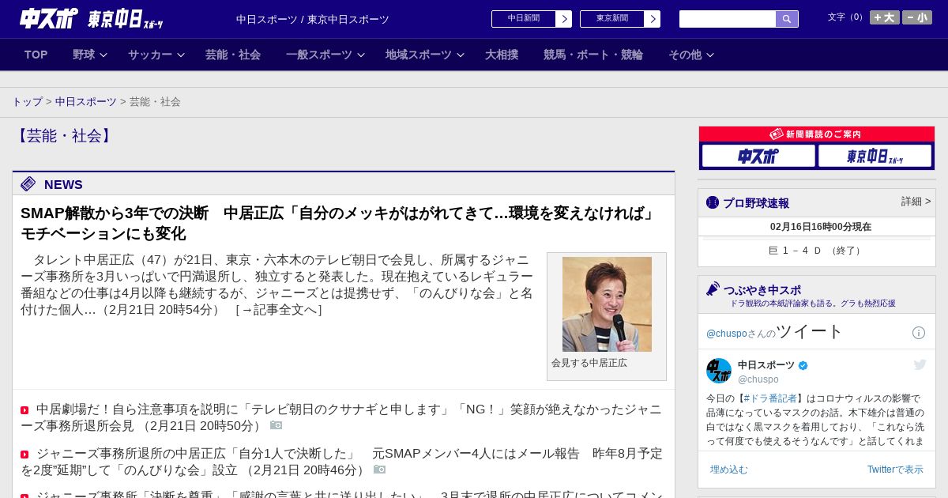
Task: Click the 中スポ subscription button
Action: 758,156
